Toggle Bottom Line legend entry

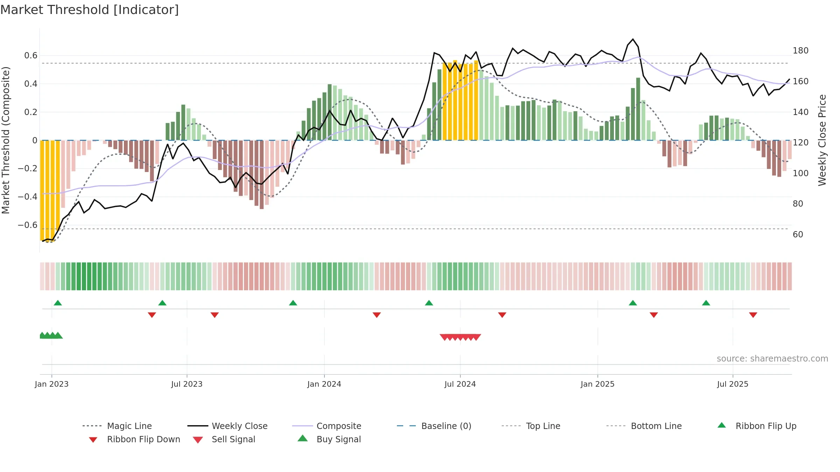click(x=644, y=426)
